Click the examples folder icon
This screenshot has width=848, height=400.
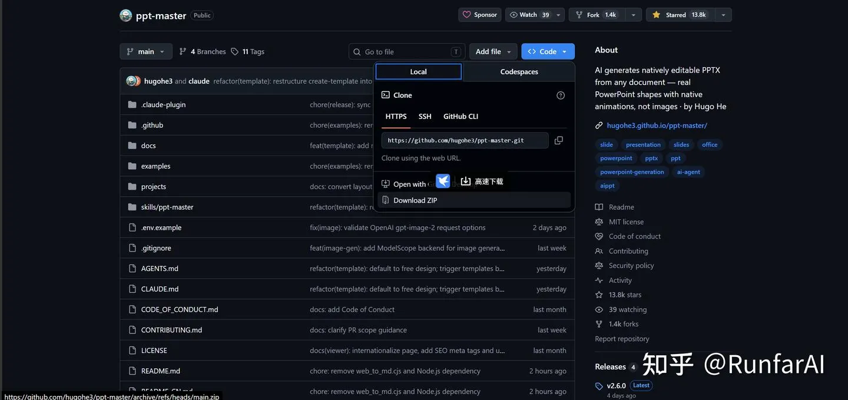(x=132, y=166)
